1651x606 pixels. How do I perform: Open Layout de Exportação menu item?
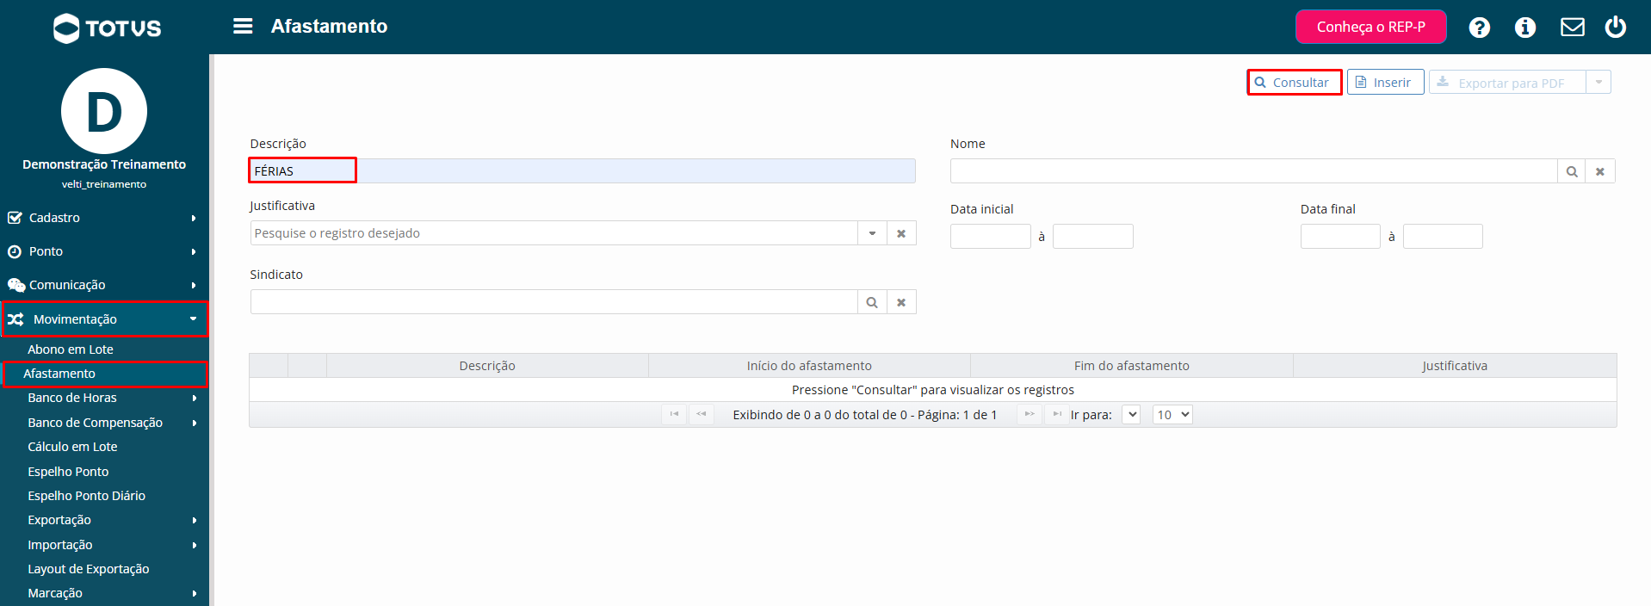pyautogui.click(x=88, y=569)
